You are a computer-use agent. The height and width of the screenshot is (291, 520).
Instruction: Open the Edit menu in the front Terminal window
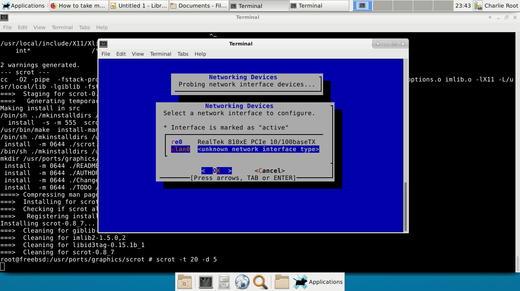121,54
